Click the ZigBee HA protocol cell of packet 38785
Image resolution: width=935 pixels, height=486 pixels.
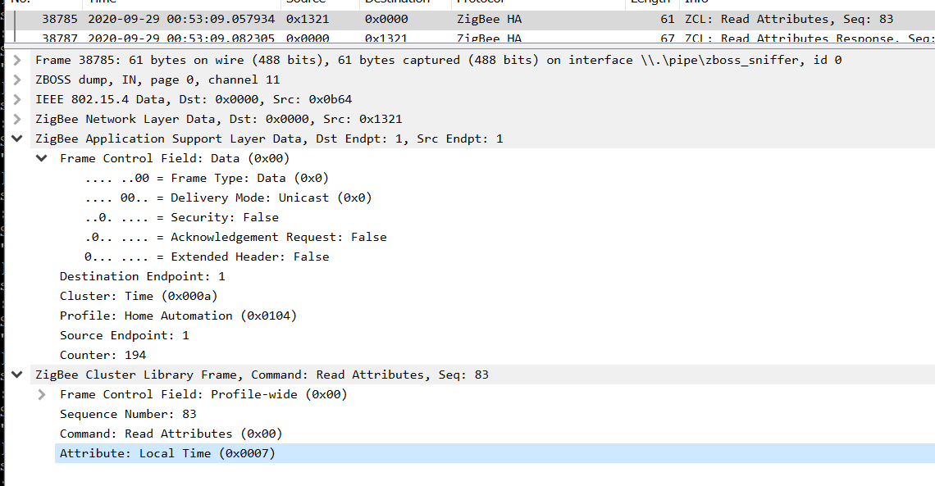coord(489,19)
